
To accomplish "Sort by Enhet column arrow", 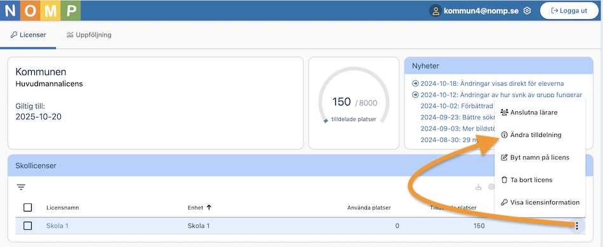I will (209, 208).
